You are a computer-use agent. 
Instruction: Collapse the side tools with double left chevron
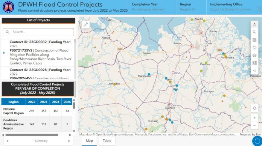point(254,71)
